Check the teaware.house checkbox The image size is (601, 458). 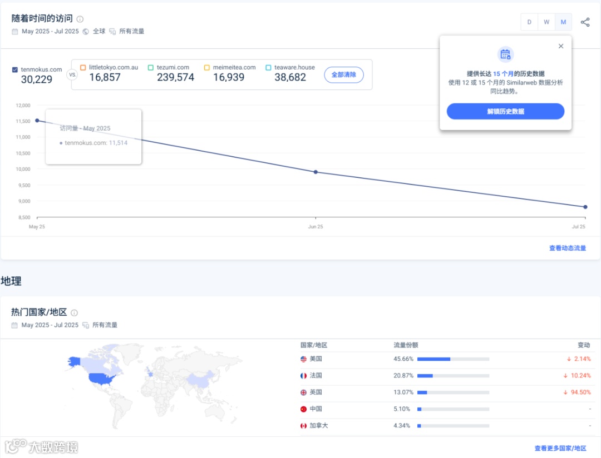coord(268,67)
